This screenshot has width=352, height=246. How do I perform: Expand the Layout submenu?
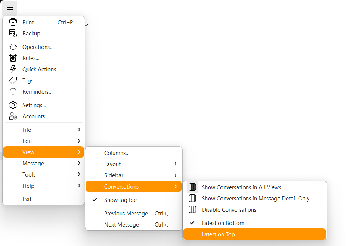tap(134, 164)
